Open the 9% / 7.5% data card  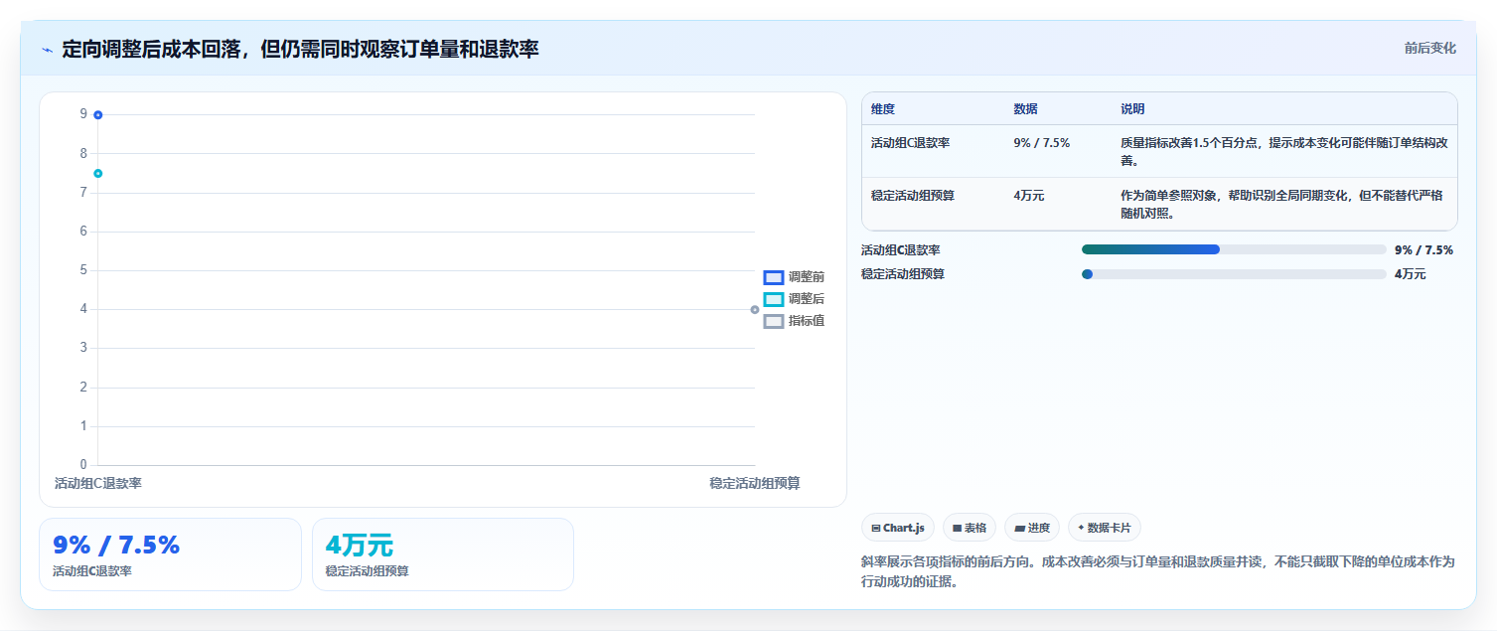[x=170, y=554]
